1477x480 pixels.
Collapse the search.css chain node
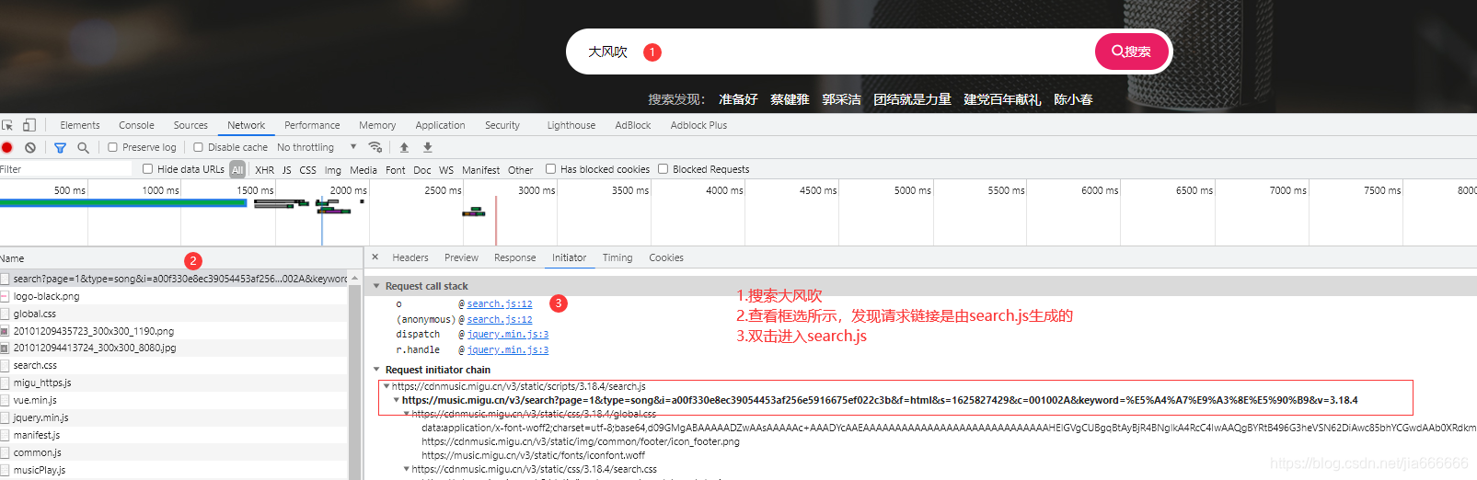[407, 469]
